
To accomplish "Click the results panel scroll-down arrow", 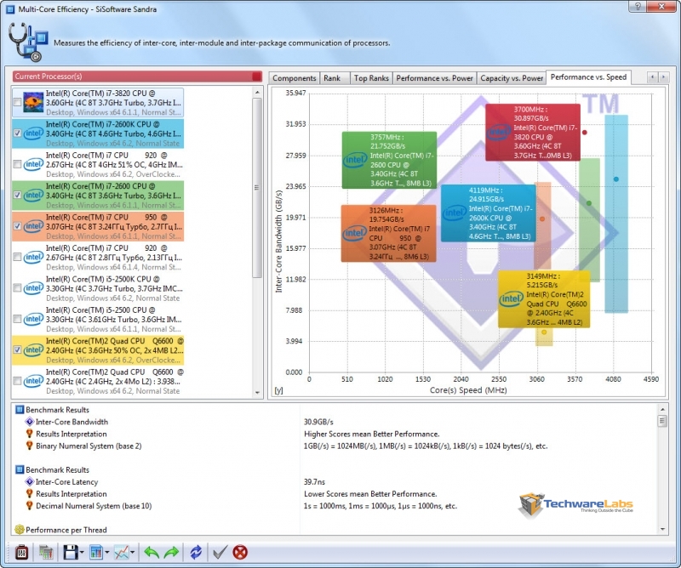I will click(662, 529).
